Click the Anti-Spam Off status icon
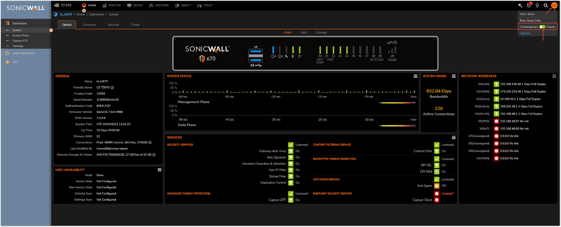Screen dimensions: 561x227 coord(437,186)
